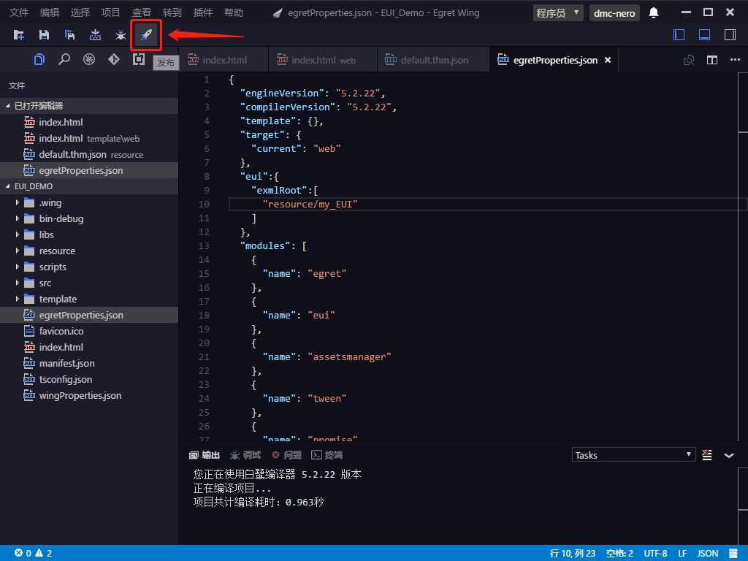This screenshot has height=561, width=748.
Task: Expand the bin-debug folder
Action: point(18,218)
